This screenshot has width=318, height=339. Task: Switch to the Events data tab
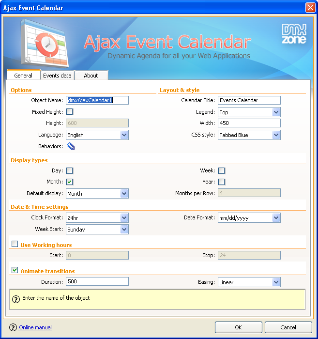(57, 76)
